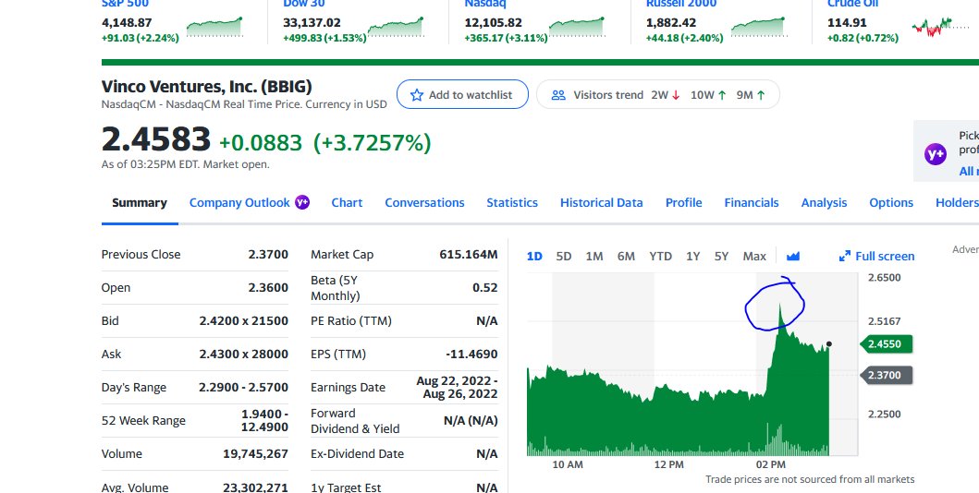Select the 6M chart range

626,256
